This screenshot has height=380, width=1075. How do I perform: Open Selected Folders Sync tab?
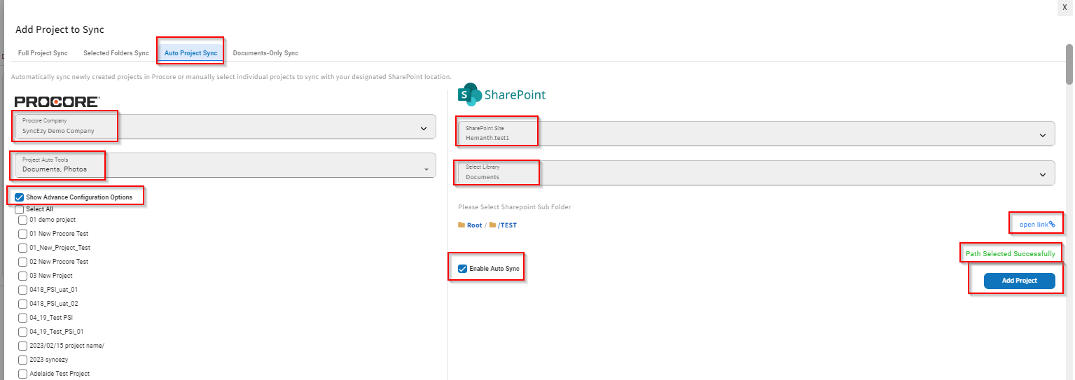pos(116,53)
